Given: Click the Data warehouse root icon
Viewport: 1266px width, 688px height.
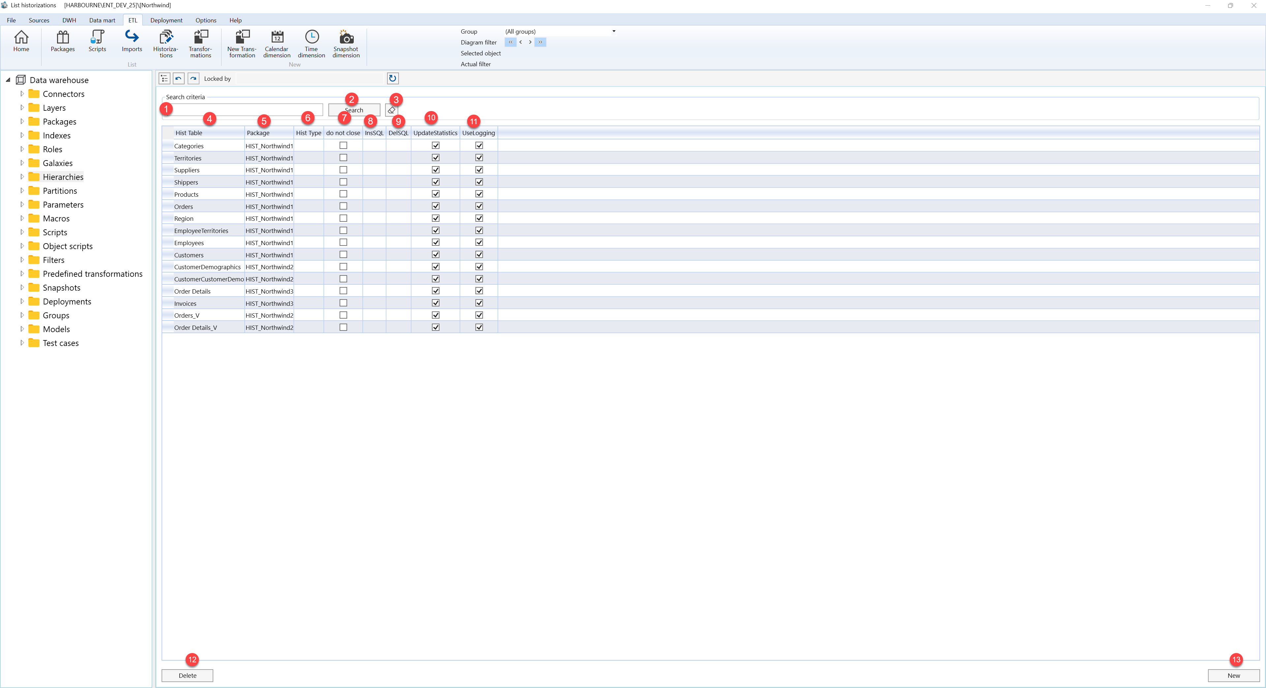Looking at the screenshot, I should pyautogui.click(x=21, y=80).
